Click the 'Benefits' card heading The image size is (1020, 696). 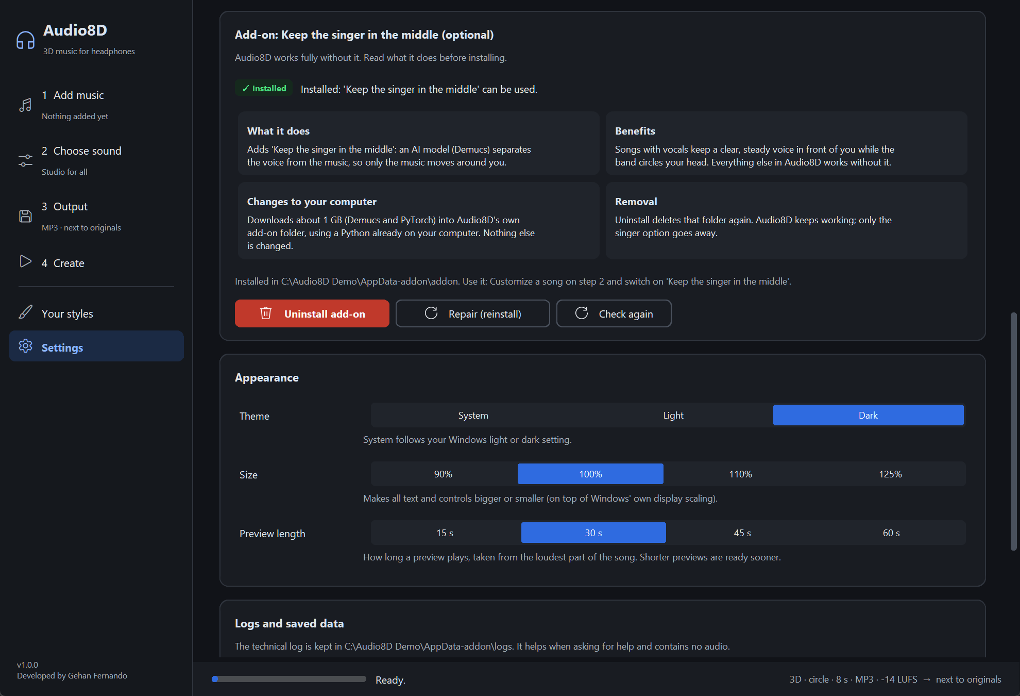635,131
